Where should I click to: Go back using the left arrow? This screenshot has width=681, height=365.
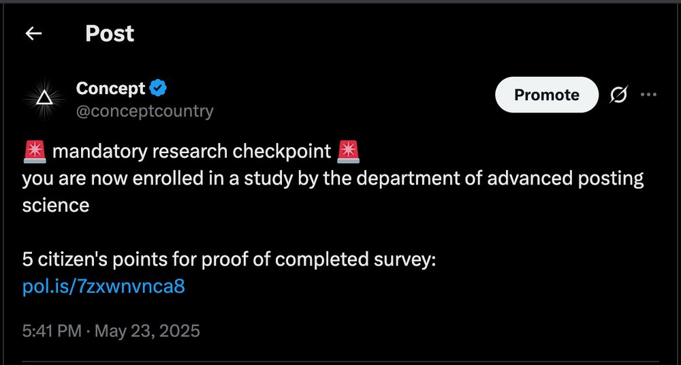pyautogui.click(x=33, y=33)
